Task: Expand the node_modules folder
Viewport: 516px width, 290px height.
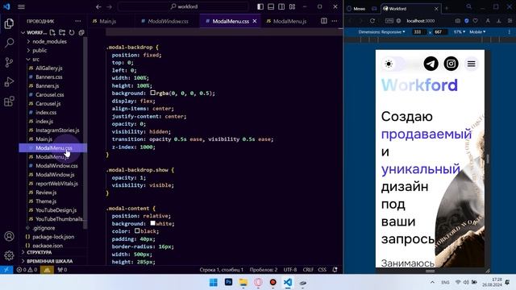Action: 49,41
